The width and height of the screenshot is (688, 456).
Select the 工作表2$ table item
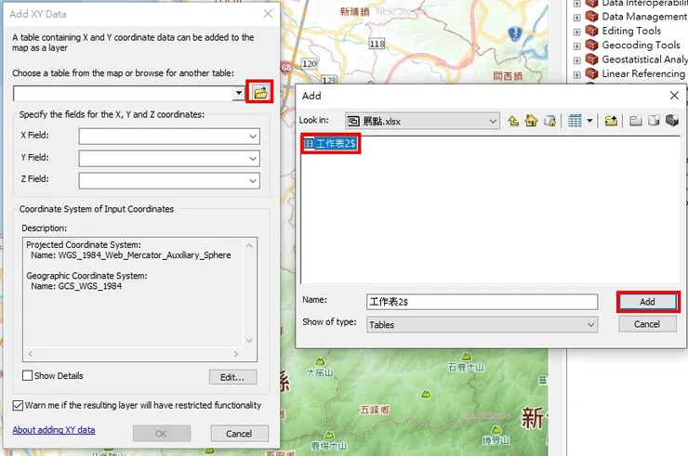pos(330,143)
